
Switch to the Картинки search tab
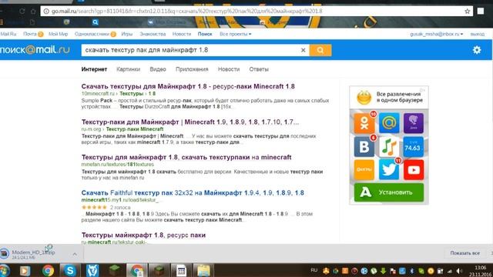[x=128, y=69]
